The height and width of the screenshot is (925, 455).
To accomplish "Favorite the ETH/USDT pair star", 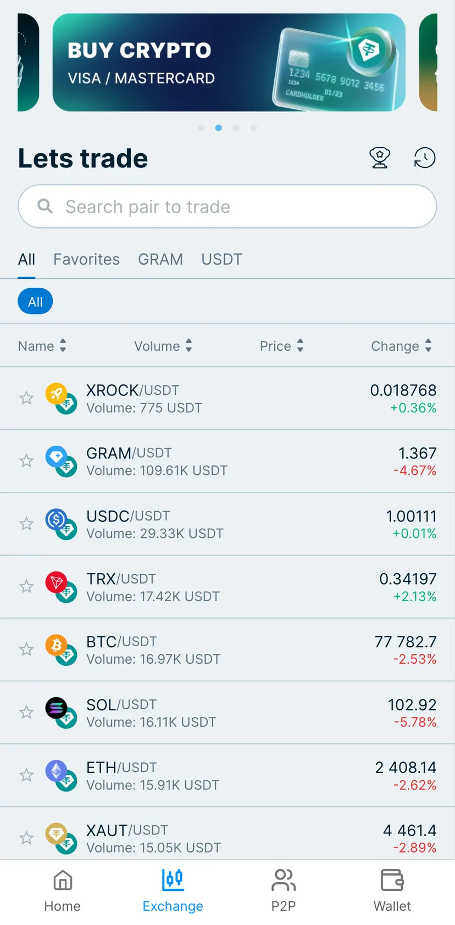I will coord(26,775).
